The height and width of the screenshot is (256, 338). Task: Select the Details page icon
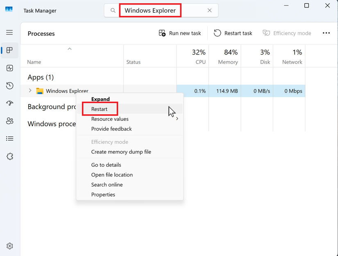[9, 138]
